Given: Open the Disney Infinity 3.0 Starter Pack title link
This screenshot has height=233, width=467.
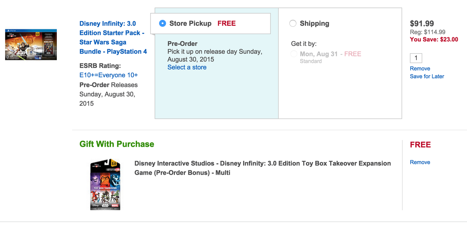Looking at the screenshot, I should (113, 37).
